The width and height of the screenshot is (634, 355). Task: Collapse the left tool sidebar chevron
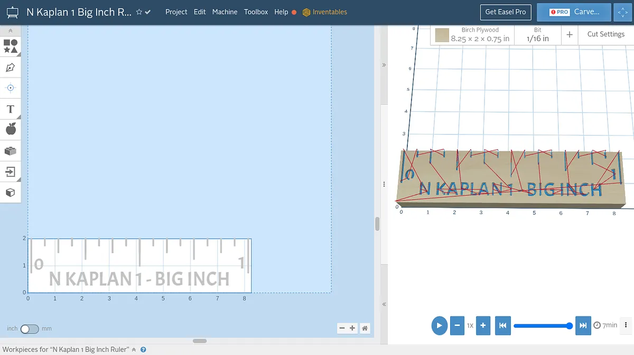pyautogui.click(x=11, y=31)
